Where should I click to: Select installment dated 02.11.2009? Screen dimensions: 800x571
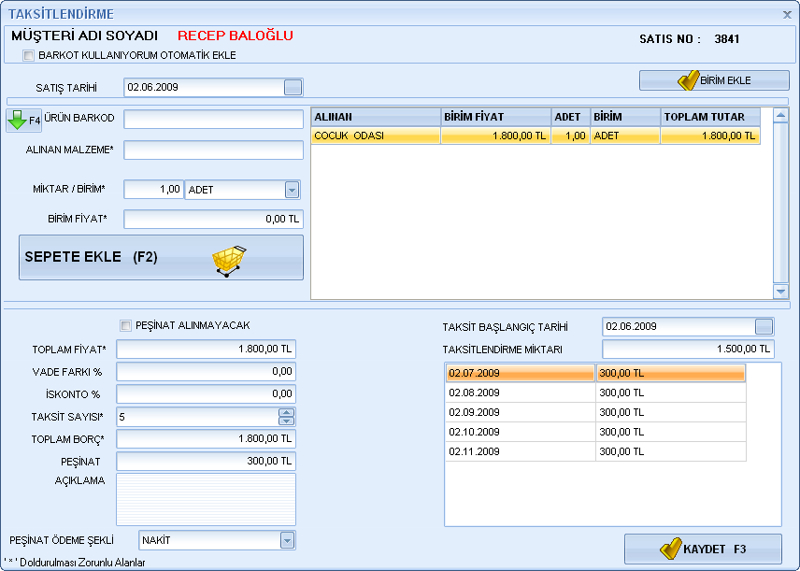tap(595, 451)
